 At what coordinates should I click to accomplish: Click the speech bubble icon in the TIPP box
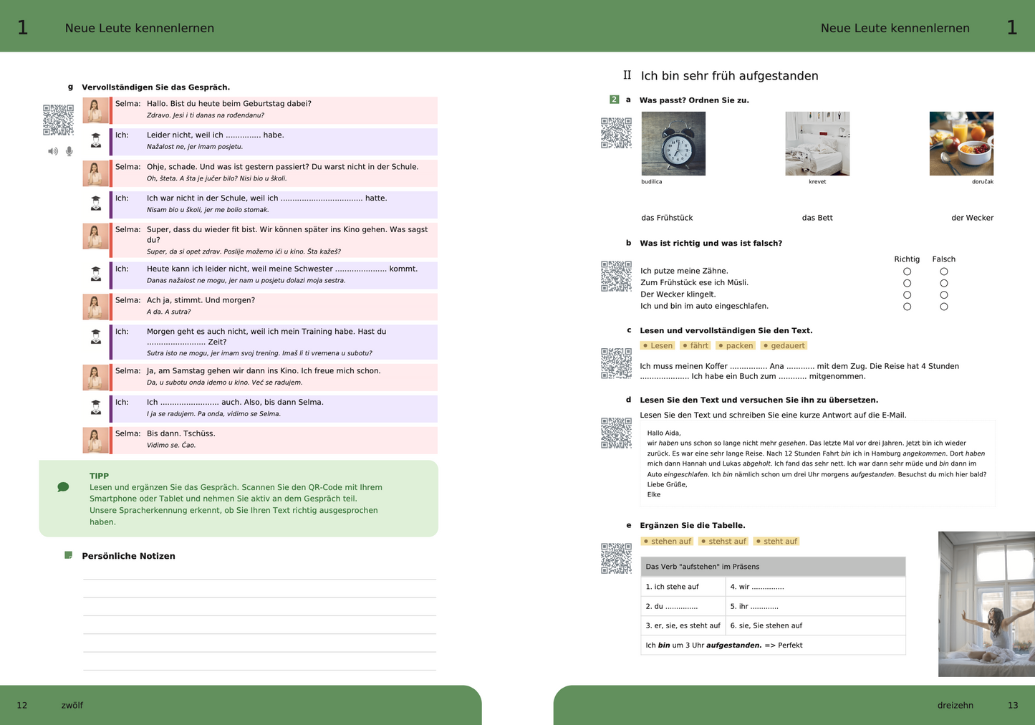coord(63,487)
